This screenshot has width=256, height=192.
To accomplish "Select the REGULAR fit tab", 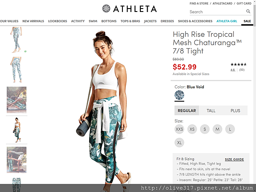I will tap(186, 111).
